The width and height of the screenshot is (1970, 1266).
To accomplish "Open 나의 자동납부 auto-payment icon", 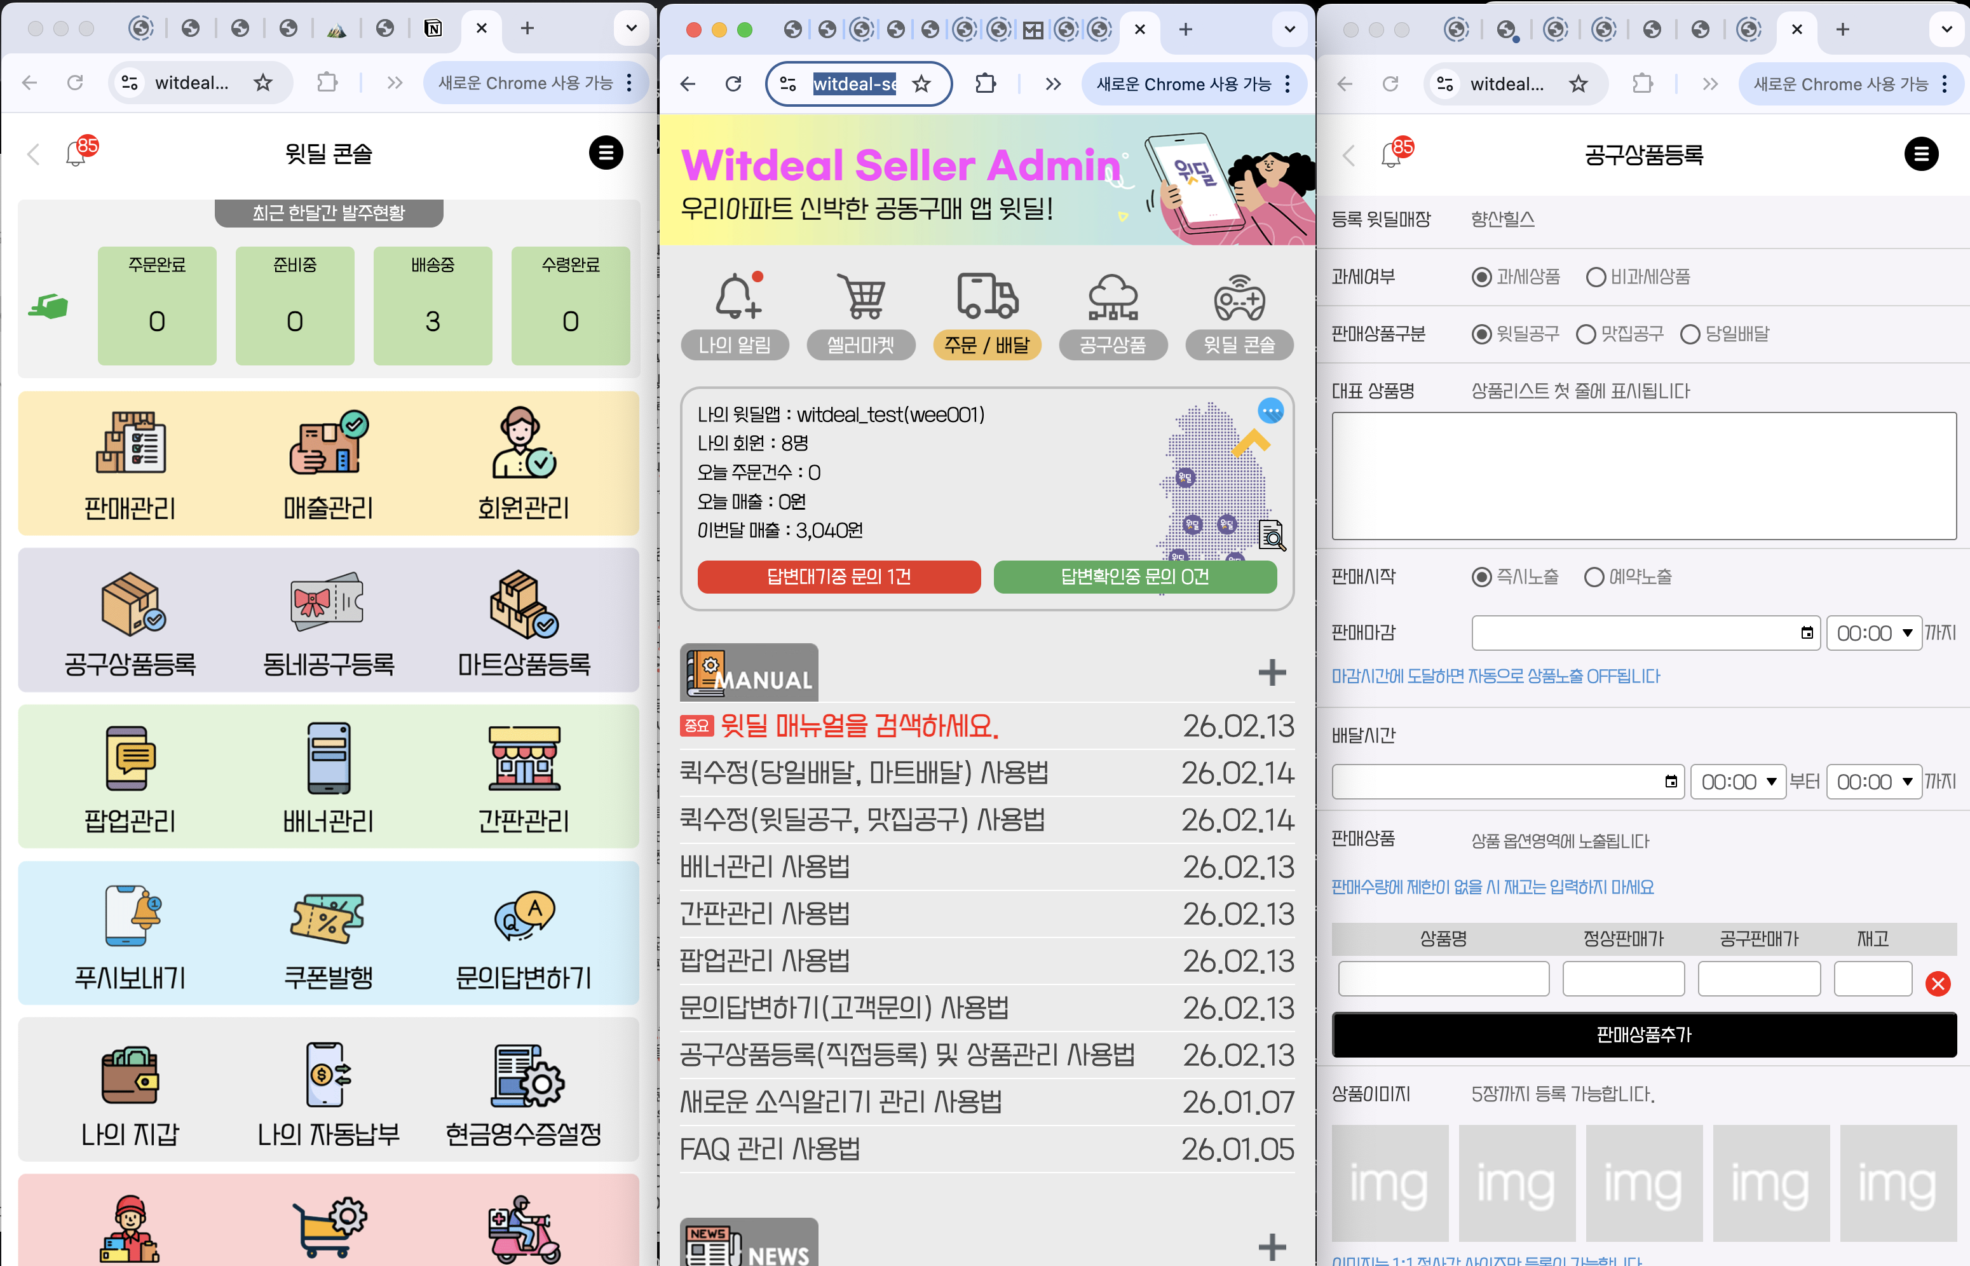I will [x=328, y=1094].
